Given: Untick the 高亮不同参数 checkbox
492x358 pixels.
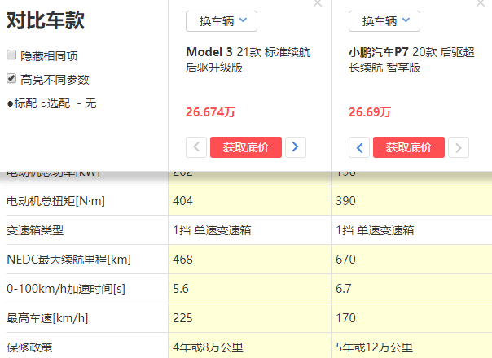Looking at the screenshot, I should click(11, 78).
